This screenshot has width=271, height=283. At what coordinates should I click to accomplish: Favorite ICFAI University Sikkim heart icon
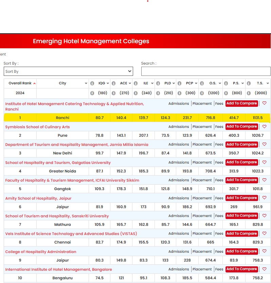tap(264, 180)
